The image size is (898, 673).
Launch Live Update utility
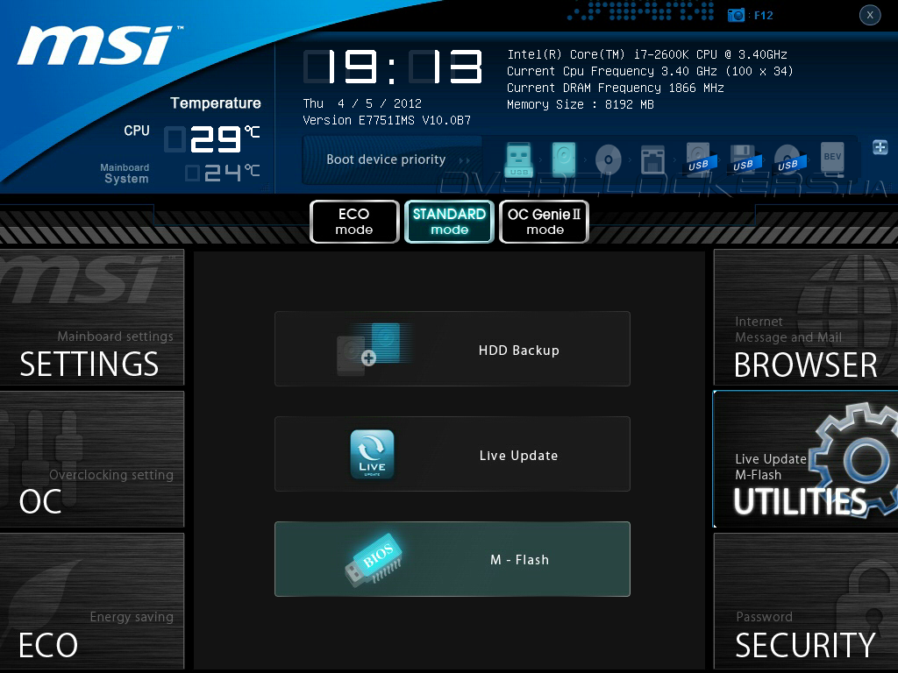tap(453, 454)
